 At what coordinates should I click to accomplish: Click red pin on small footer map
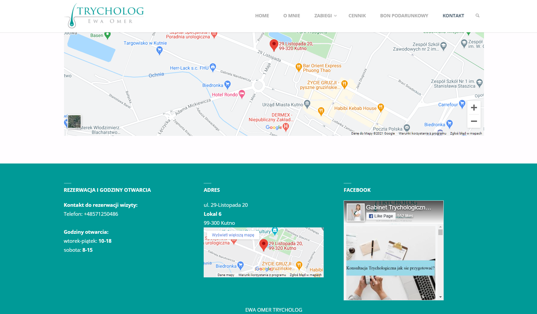point(264,245)
